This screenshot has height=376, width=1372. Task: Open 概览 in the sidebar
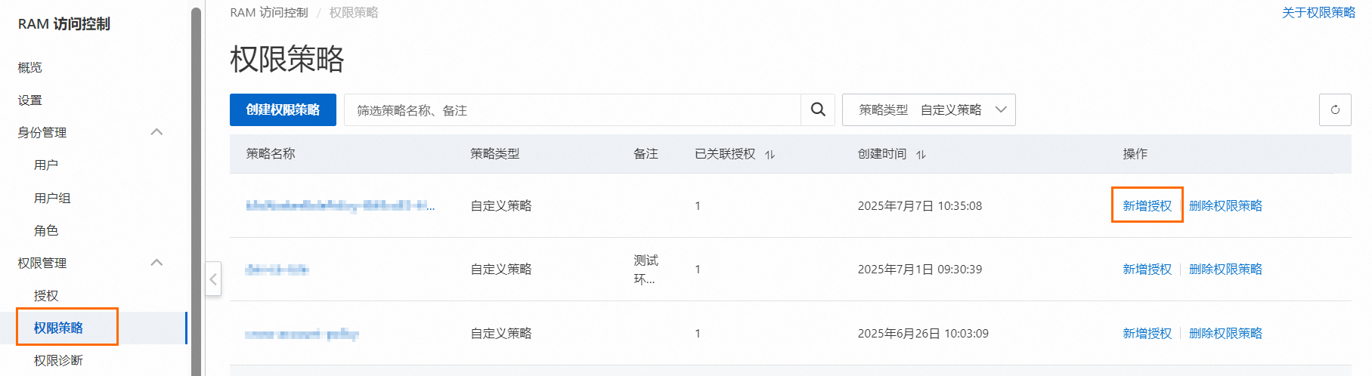pyautogui.click(x=30, y=67)
